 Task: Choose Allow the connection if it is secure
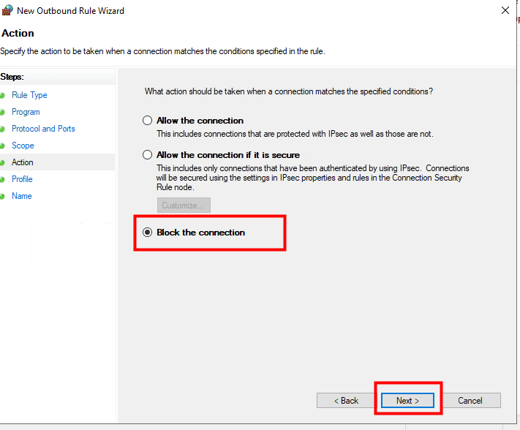148,155
